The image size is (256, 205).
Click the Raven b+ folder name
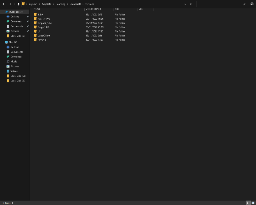(43, 40)
